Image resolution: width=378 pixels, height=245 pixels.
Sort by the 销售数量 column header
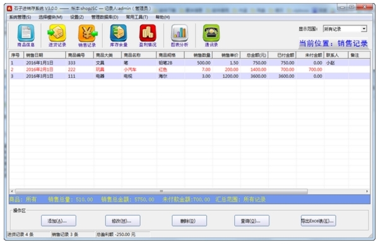point(198,55)
